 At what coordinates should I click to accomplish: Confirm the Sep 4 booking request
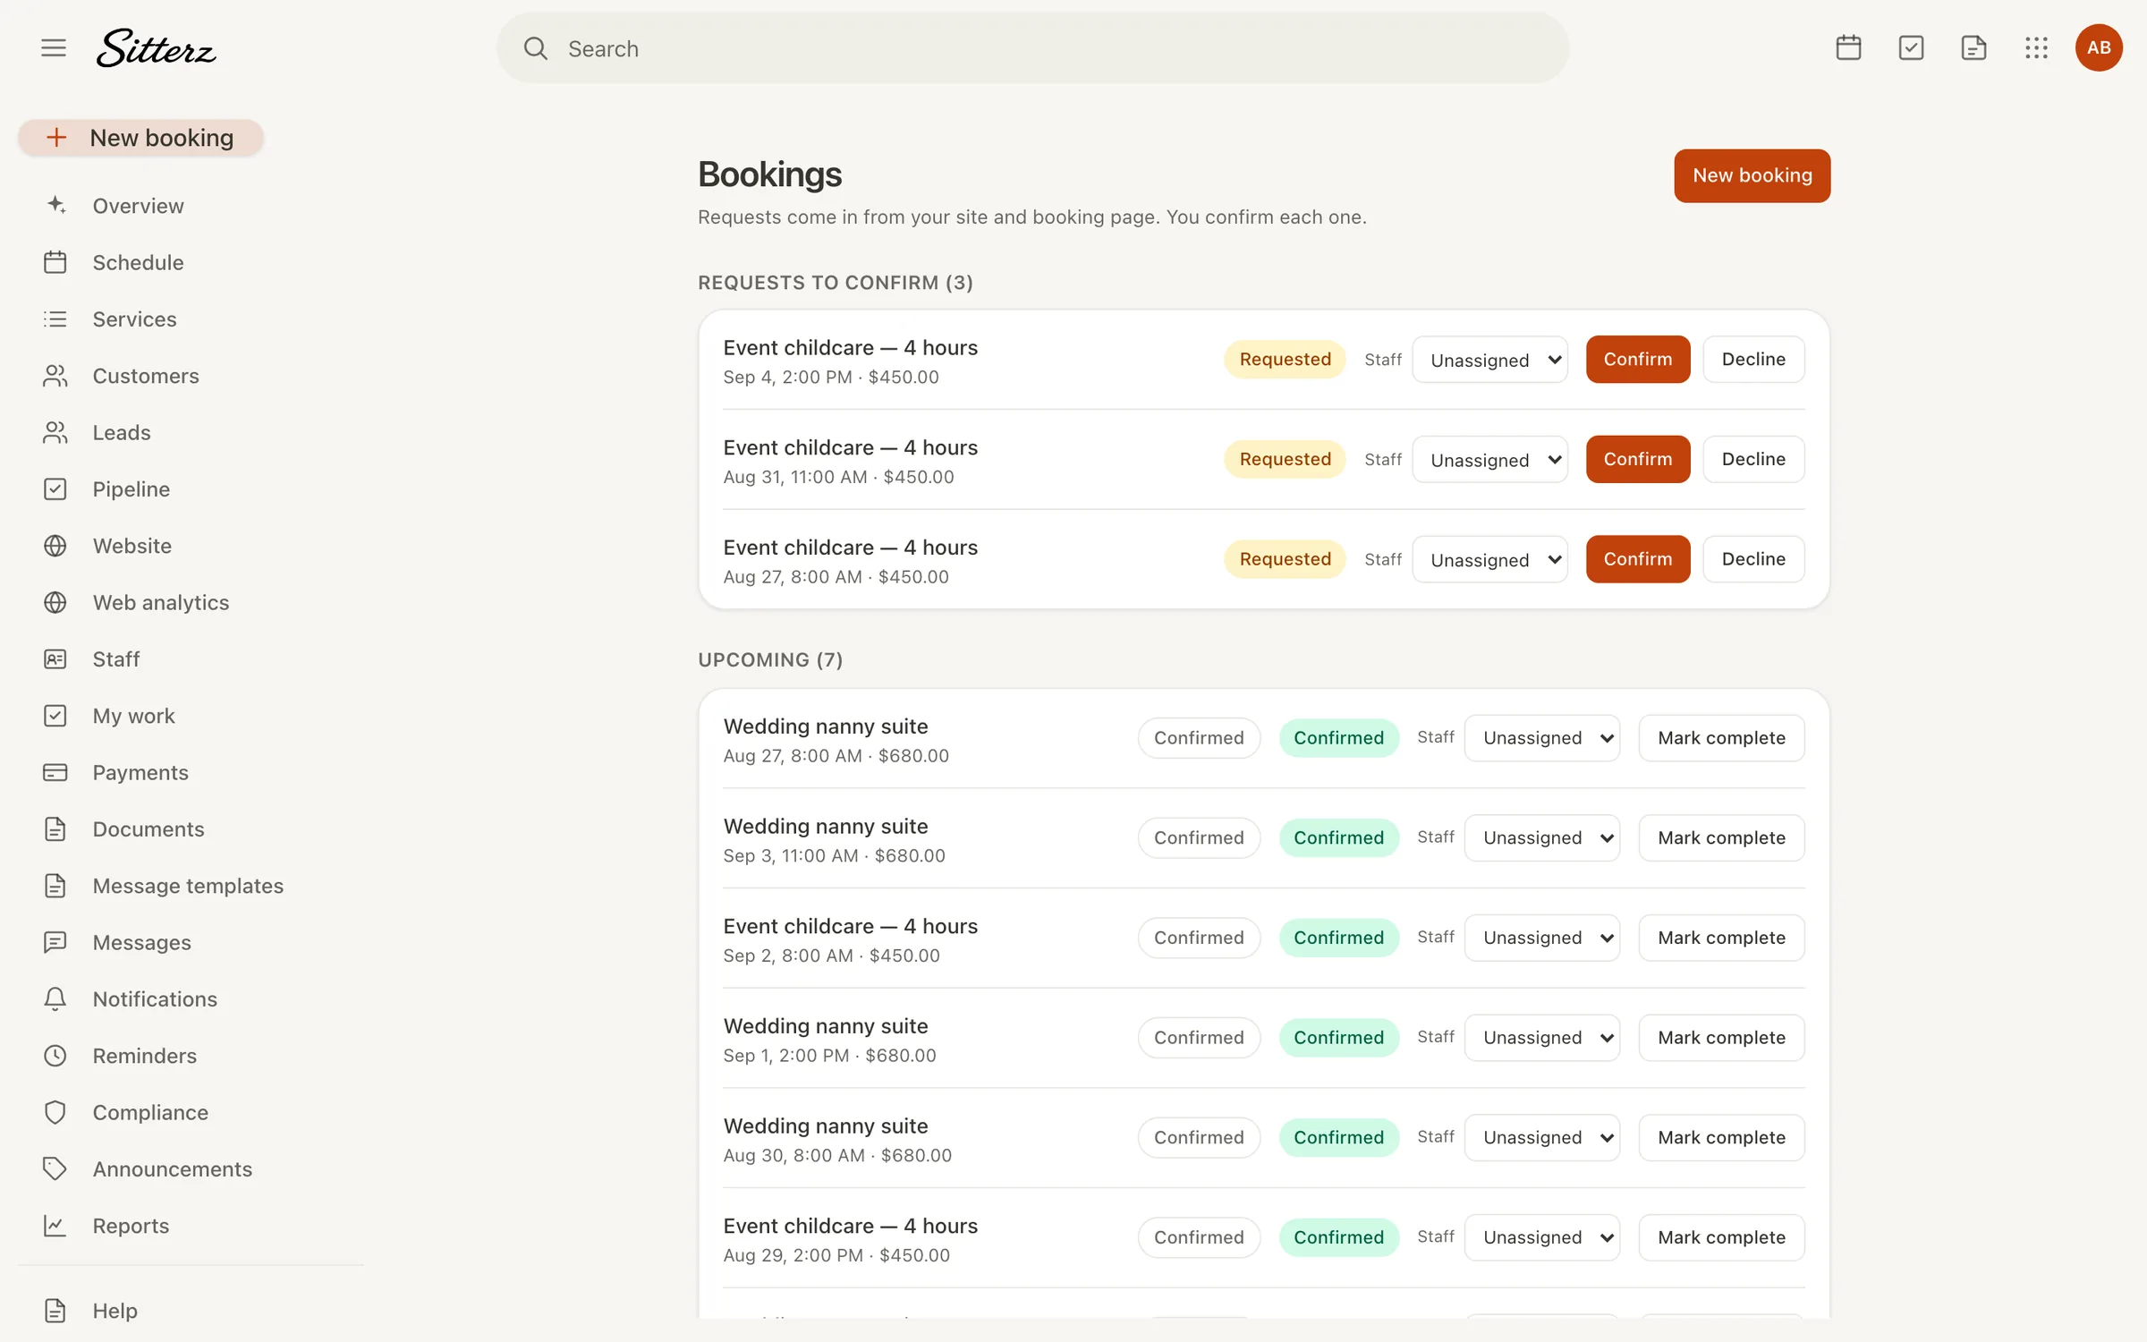coord(1638,360)
